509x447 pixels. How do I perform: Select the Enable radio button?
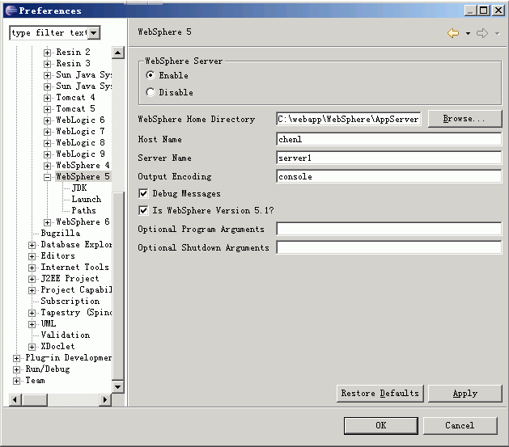[x=151, y=75]
